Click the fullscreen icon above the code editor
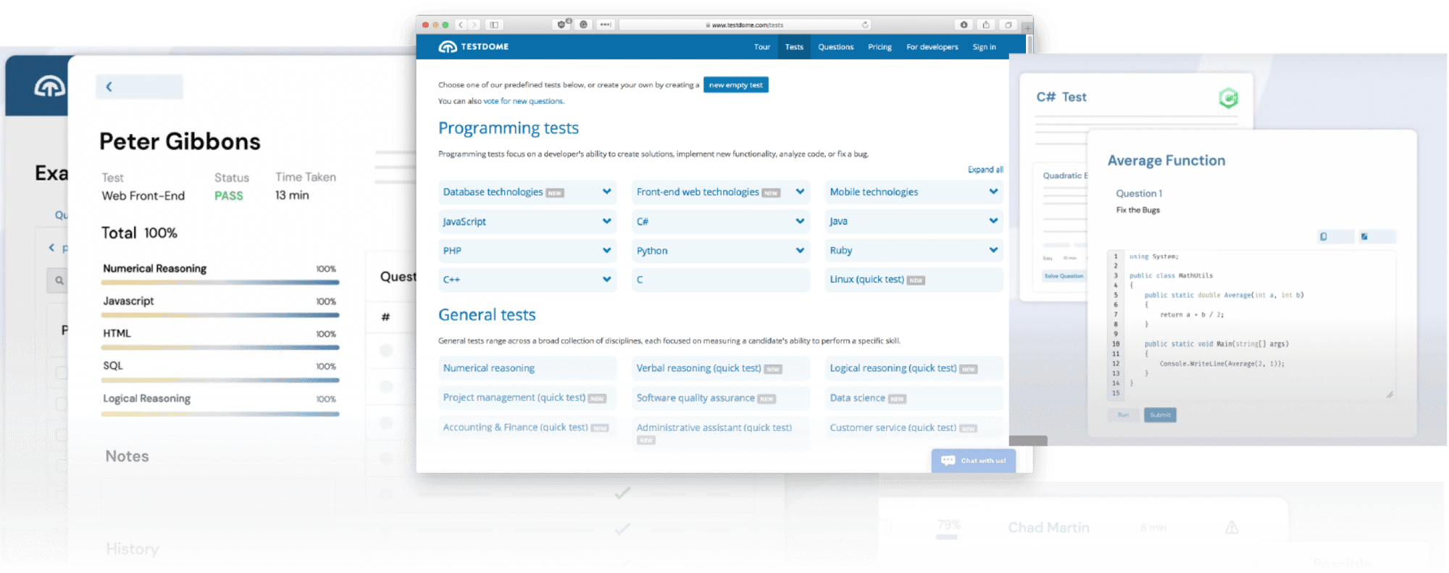 [1364, 237]
